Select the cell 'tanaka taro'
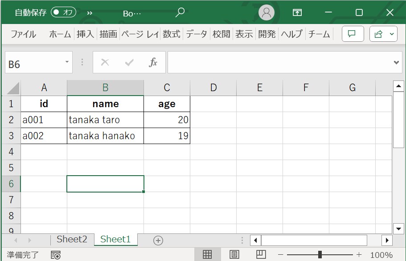The width and height of the screenshot is (406, 261). (105, 120)
